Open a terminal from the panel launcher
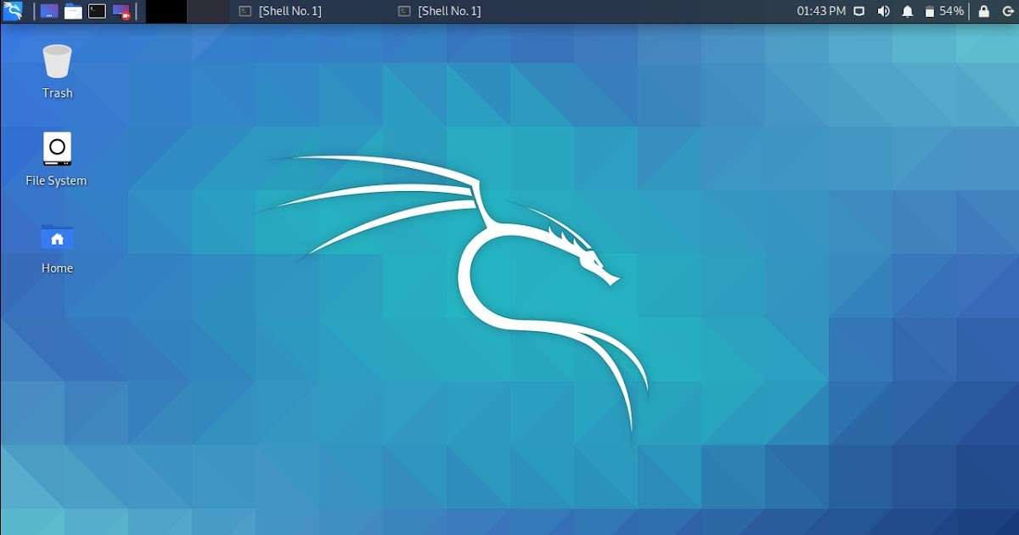The image size is (1019, 535). [x=96, y=11]
